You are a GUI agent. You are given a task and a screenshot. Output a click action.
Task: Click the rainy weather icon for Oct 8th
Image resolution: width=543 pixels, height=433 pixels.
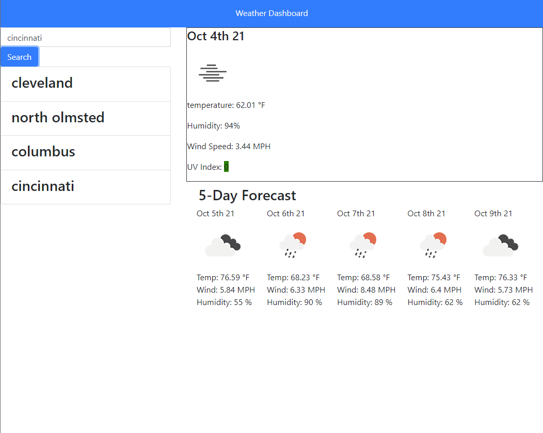click(434, 244)
